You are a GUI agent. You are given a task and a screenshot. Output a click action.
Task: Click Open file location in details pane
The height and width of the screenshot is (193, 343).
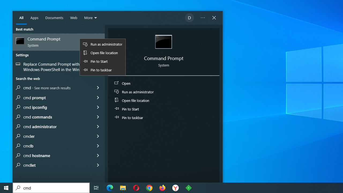(135, 101)
